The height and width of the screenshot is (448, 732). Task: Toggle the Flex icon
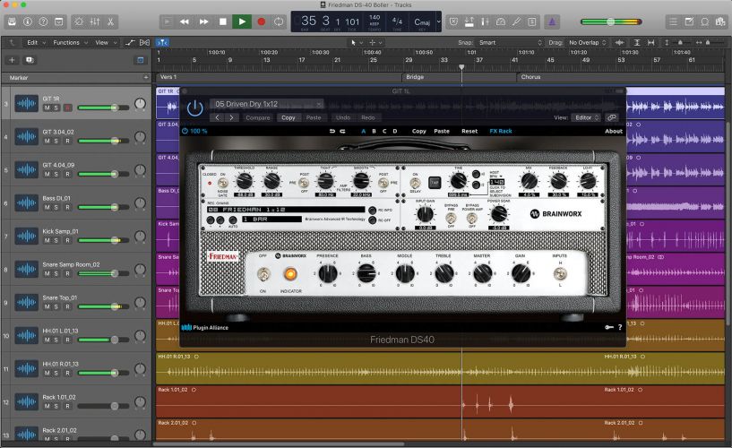pos(144,42)
